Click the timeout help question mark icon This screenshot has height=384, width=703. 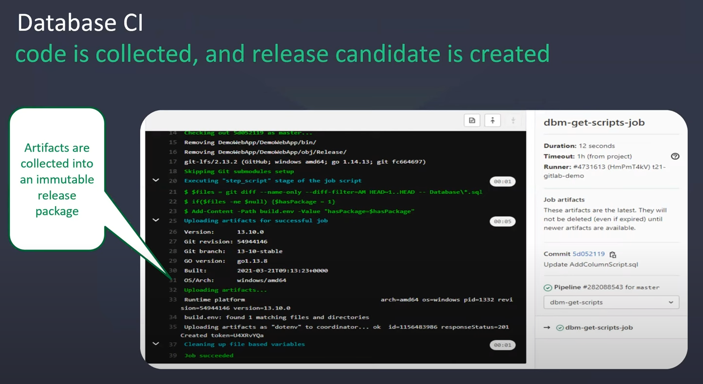(x=675, y=156)
